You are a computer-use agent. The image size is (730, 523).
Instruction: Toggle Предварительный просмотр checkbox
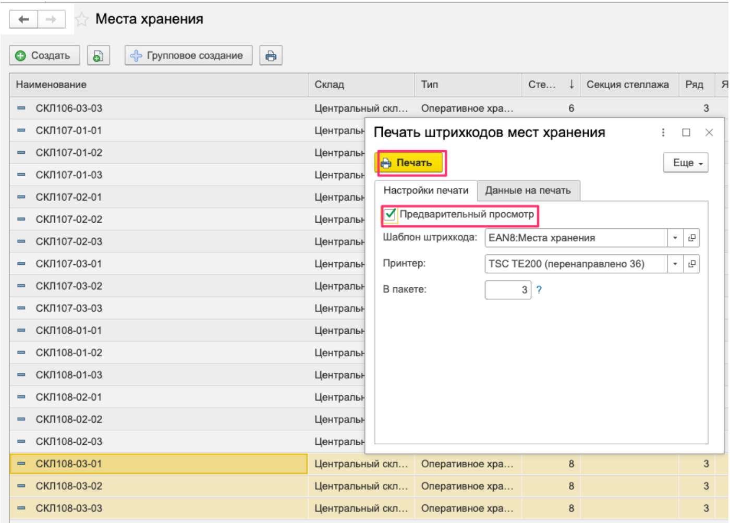point(390,214)
